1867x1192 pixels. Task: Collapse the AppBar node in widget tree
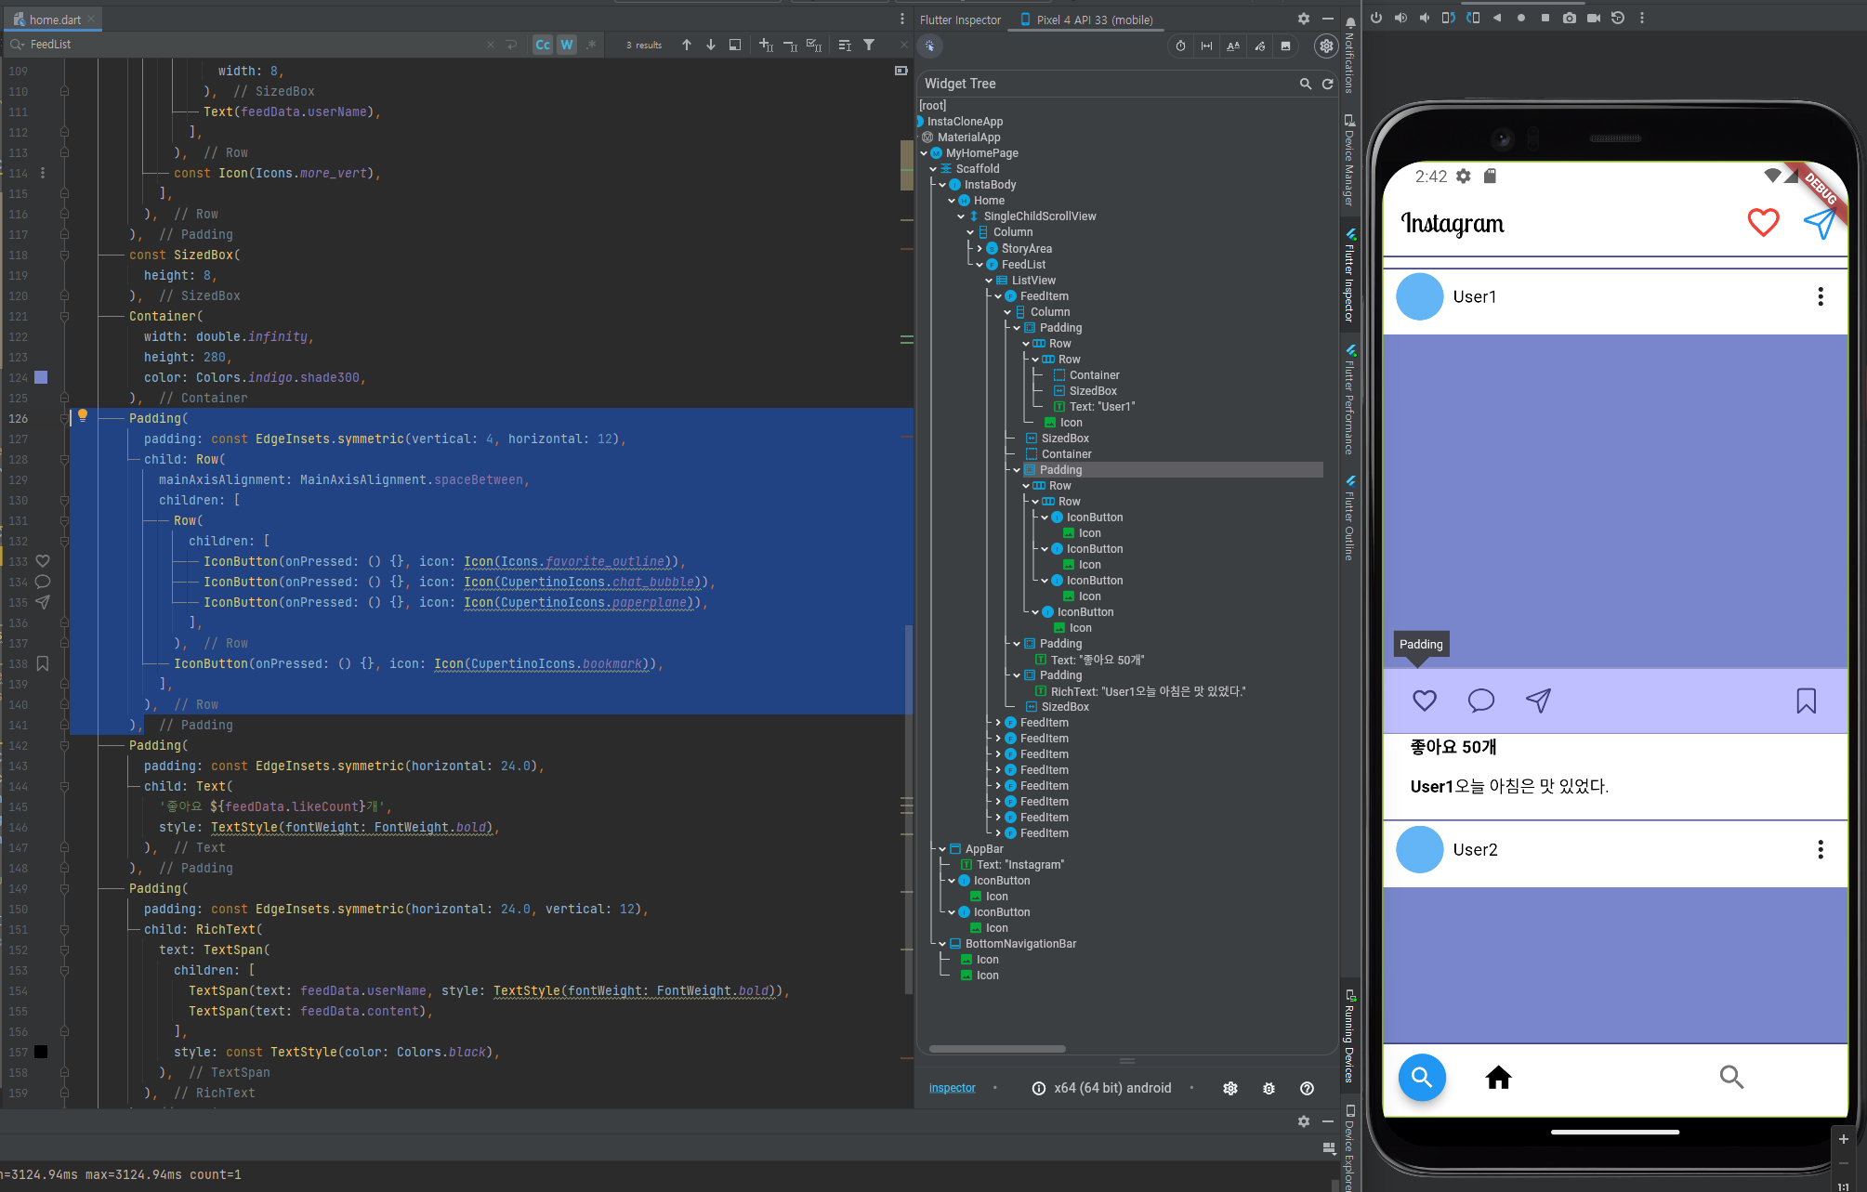click(x=942, y=849)
